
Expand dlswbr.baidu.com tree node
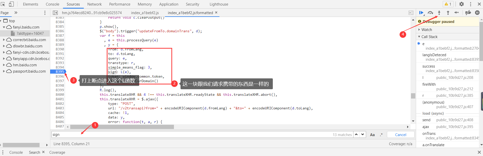click(x=4, y=46)
